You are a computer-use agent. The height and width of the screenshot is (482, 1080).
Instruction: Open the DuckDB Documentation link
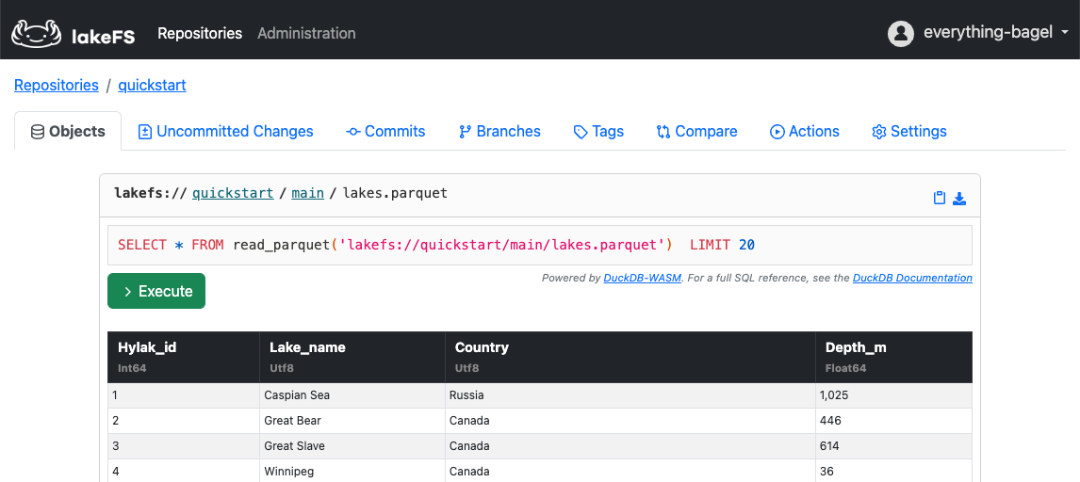911,278
